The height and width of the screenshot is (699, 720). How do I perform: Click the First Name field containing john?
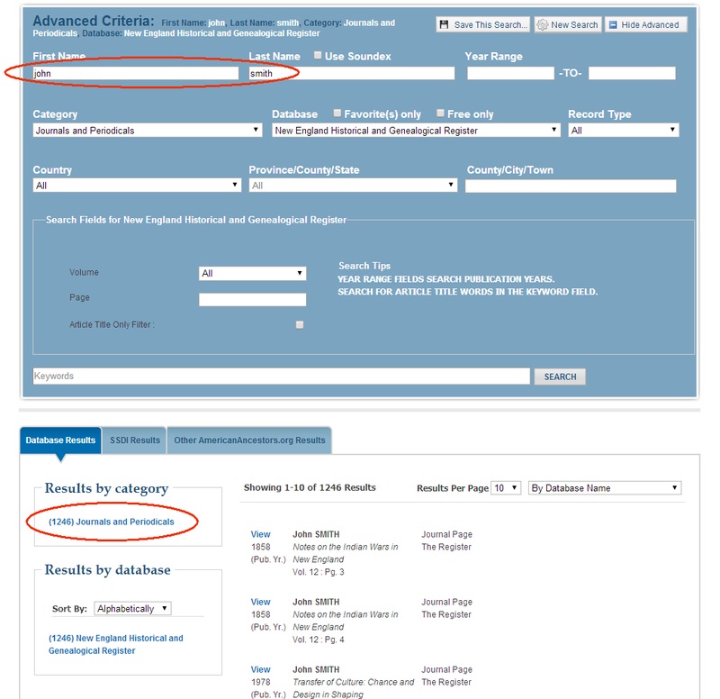click(136, 73)
